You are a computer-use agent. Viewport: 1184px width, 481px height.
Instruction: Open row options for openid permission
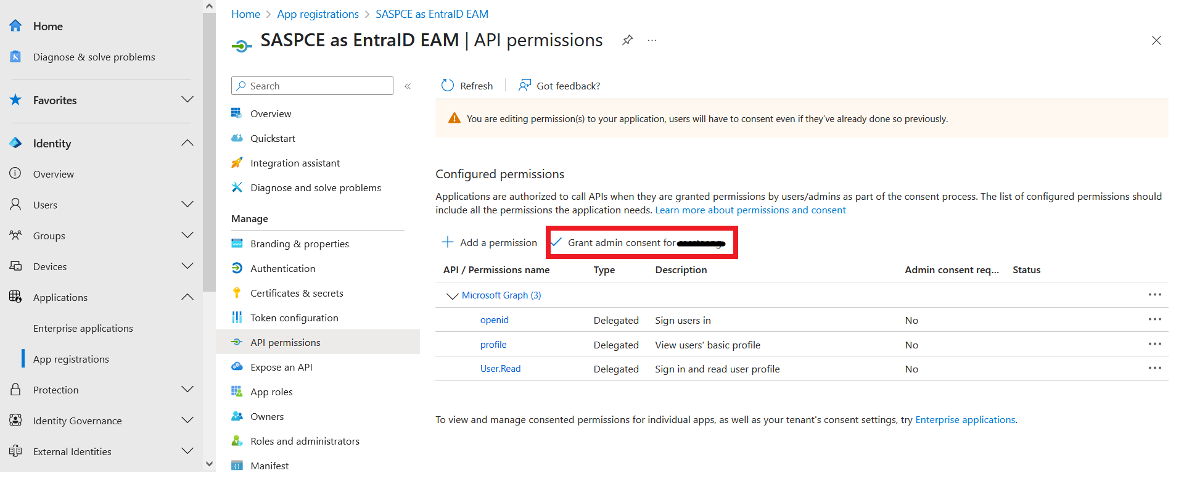pyautogui.click(x=1154, y=319)
